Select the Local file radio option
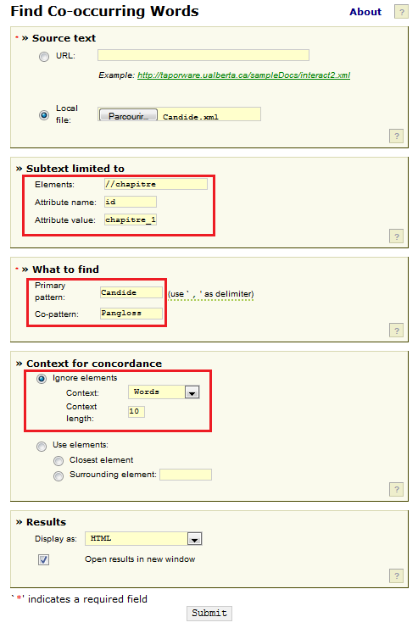This screenshot has width=418, height=628. (x=44, y=115)
